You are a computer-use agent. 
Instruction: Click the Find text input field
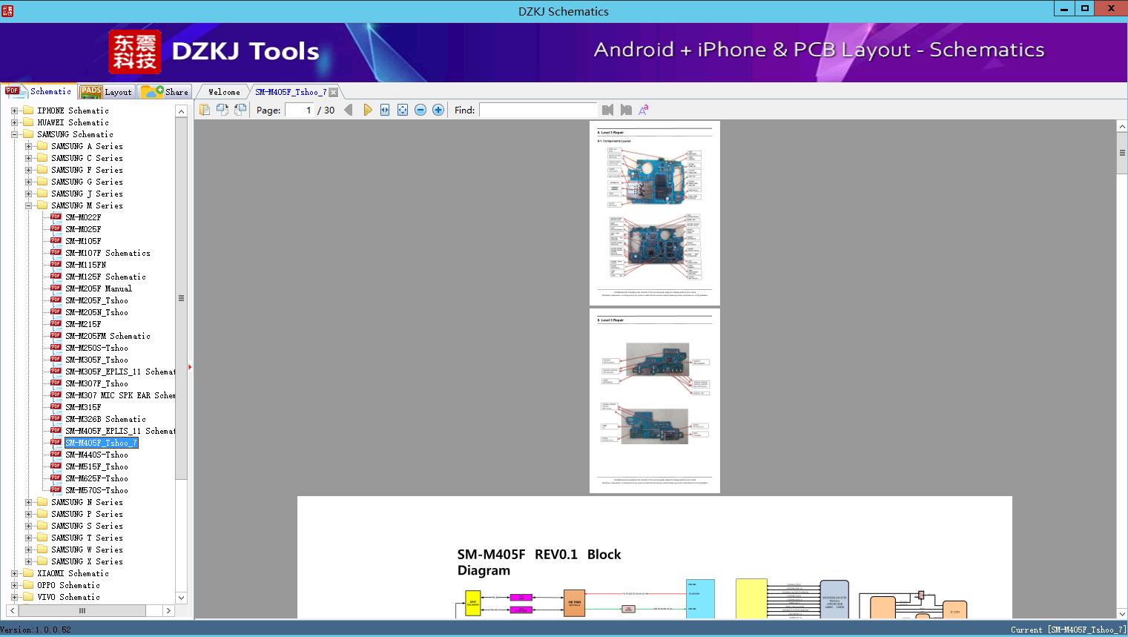click(538, 110)
